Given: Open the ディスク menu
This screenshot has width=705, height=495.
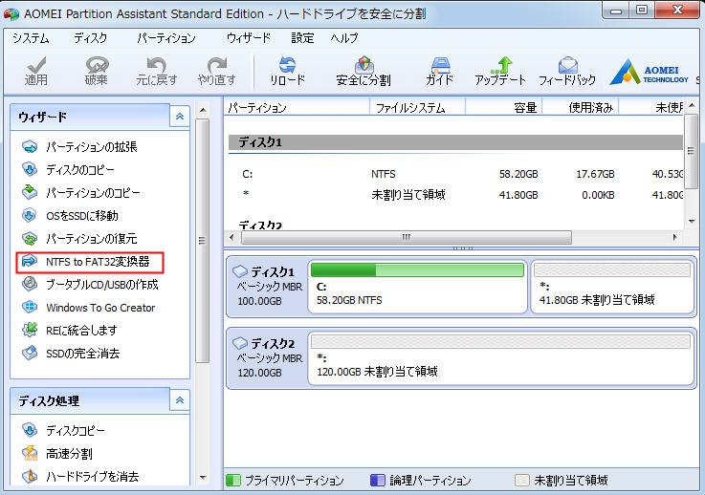Looking at the screenshot, I should pyautogui.click(x=90, y=38).
